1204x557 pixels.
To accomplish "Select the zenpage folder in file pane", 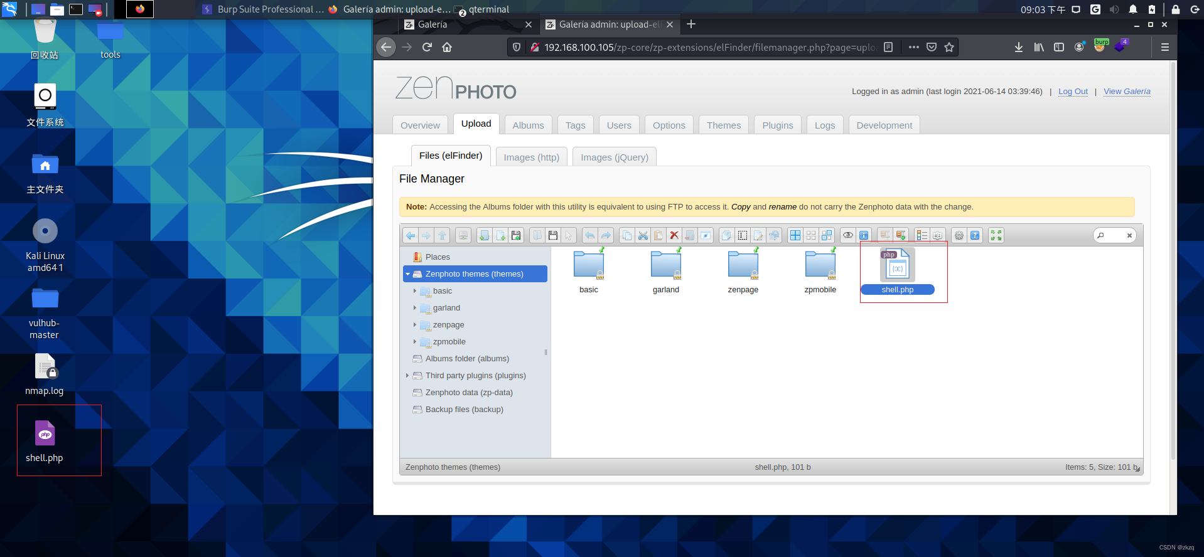I will point(743,271).
